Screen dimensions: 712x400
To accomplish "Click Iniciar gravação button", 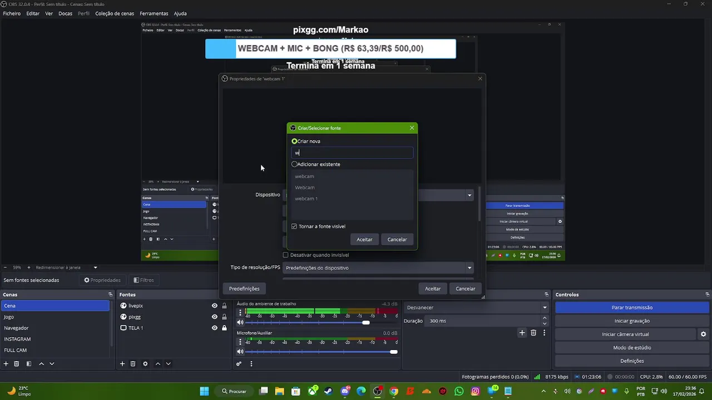I will [x=632, y=321].
